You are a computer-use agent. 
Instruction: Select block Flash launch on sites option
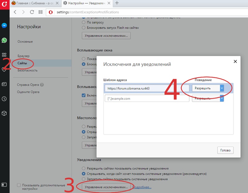coord(84,28)
